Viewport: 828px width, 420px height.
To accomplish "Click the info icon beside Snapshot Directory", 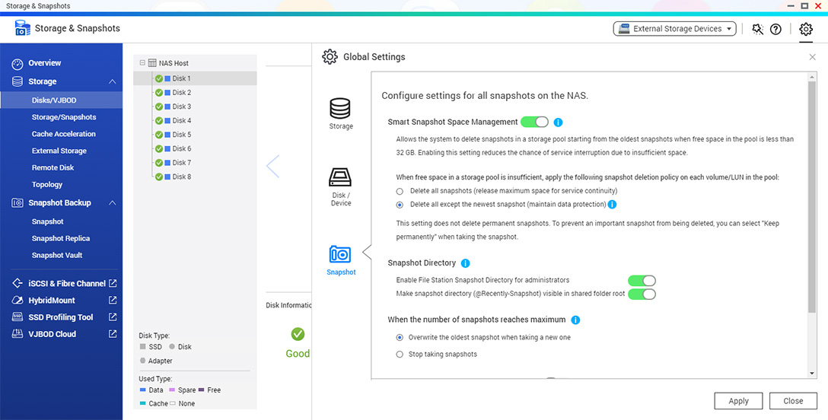I will (x=466, y=263).
